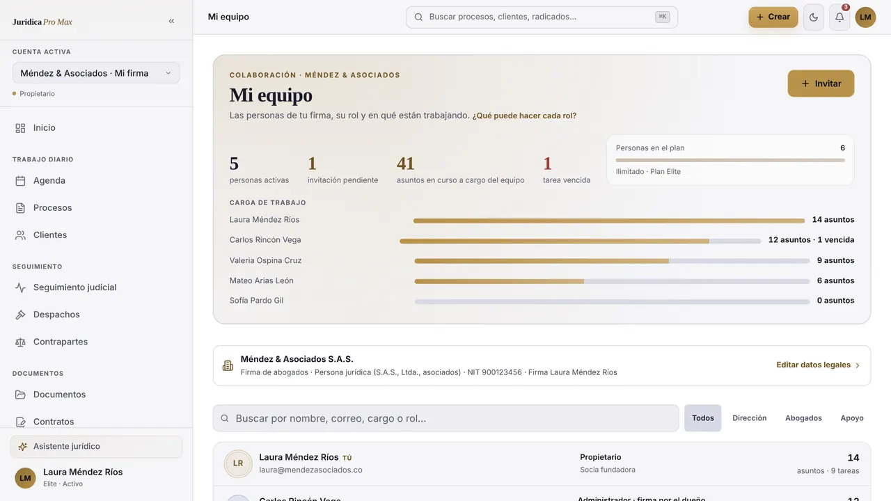This screenshot has height=501, width=891.
Task: Switch to Abogados filter tab
Action: (803, 418)
